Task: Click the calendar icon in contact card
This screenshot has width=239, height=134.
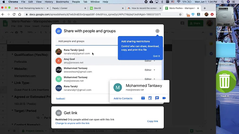Action: 150,98
